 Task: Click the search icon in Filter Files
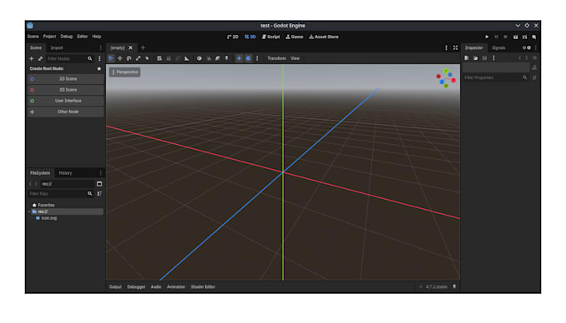(x=90, y=194)
